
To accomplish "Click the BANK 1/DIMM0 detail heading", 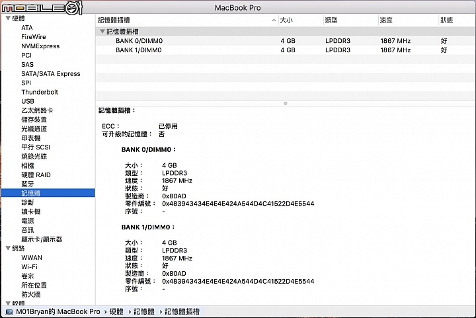I will (x=148, y=227).
